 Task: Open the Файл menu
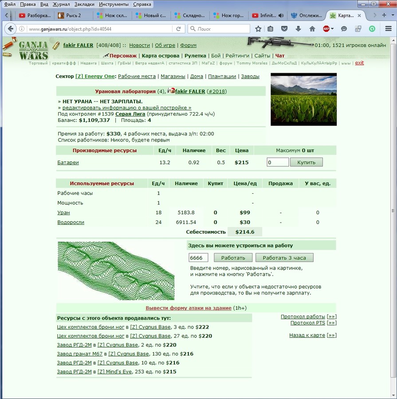[x=10, y=4]
